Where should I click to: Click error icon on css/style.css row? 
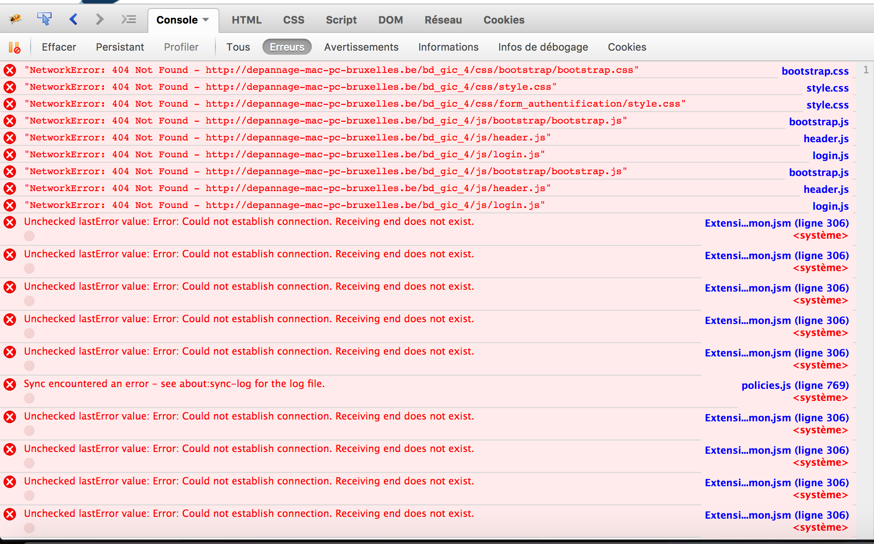[10, 87]
